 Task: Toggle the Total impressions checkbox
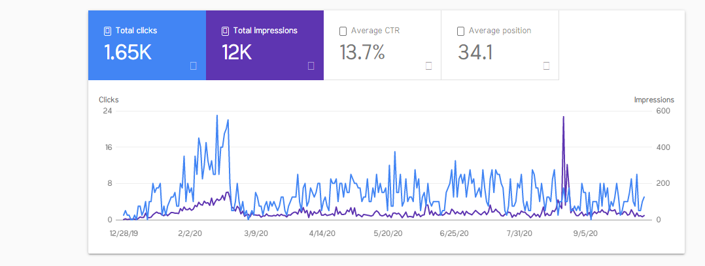pos(225,31)
